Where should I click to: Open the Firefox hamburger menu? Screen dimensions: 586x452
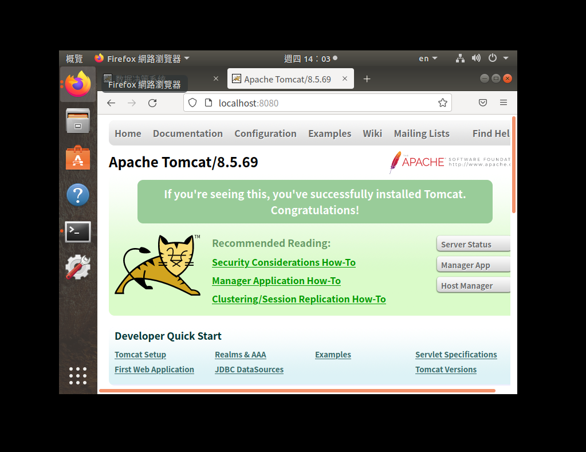(503, 103)
